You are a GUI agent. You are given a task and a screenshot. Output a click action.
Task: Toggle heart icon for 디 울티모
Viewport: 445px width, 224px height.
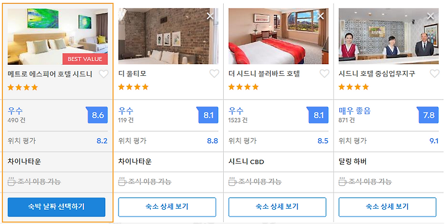pyautogui.click(x=214, y=73)
